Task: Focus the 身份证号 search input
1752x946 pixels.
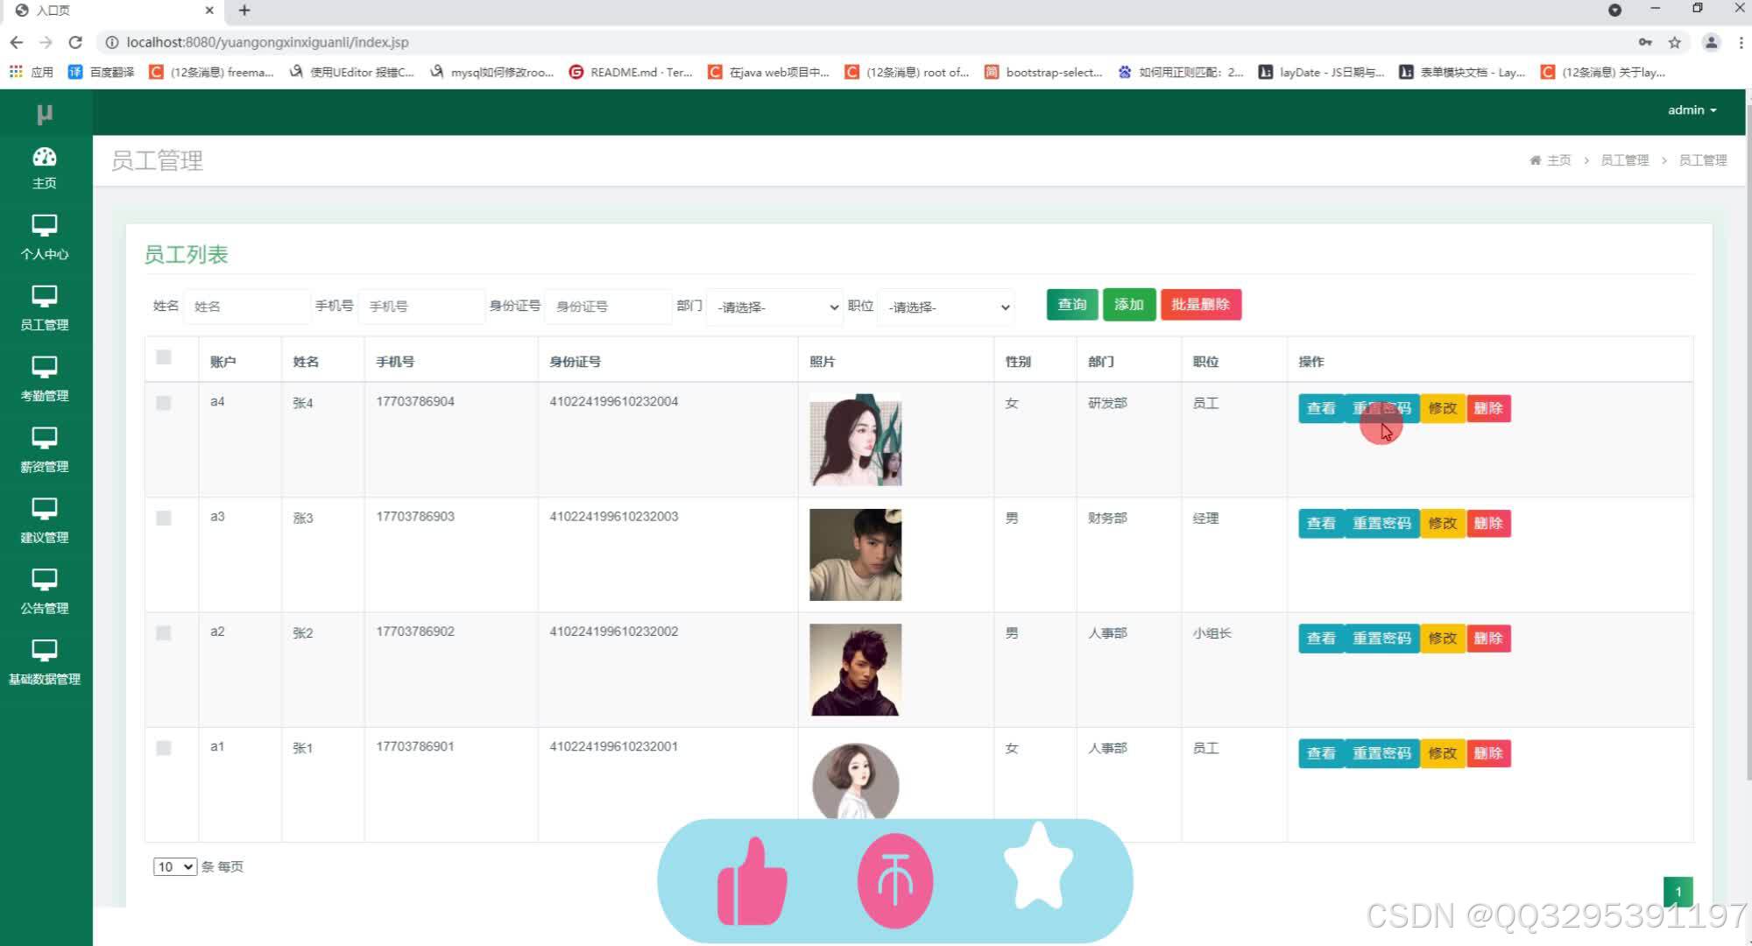Action: (x=608, y=307)
